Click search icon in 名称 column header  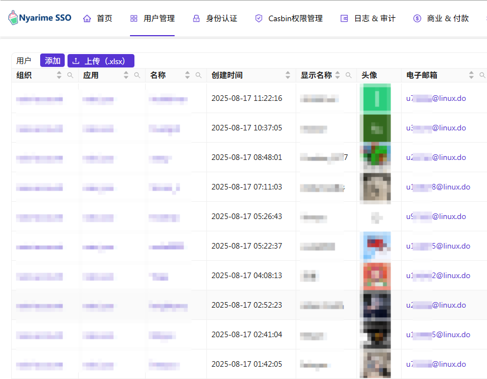pos(199,75)
